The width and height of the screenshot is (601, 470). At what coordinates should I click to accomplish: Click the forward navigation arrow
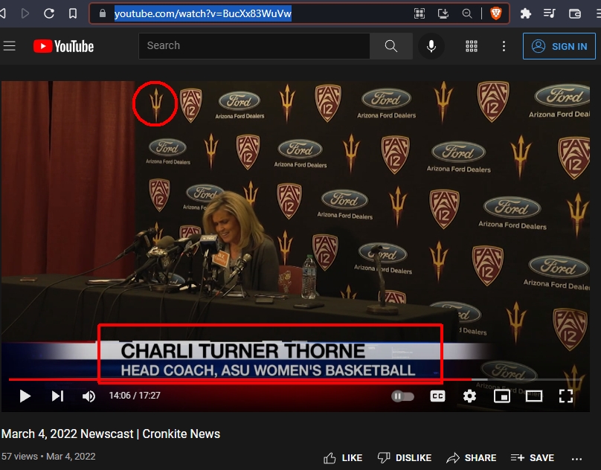point(25,14)
